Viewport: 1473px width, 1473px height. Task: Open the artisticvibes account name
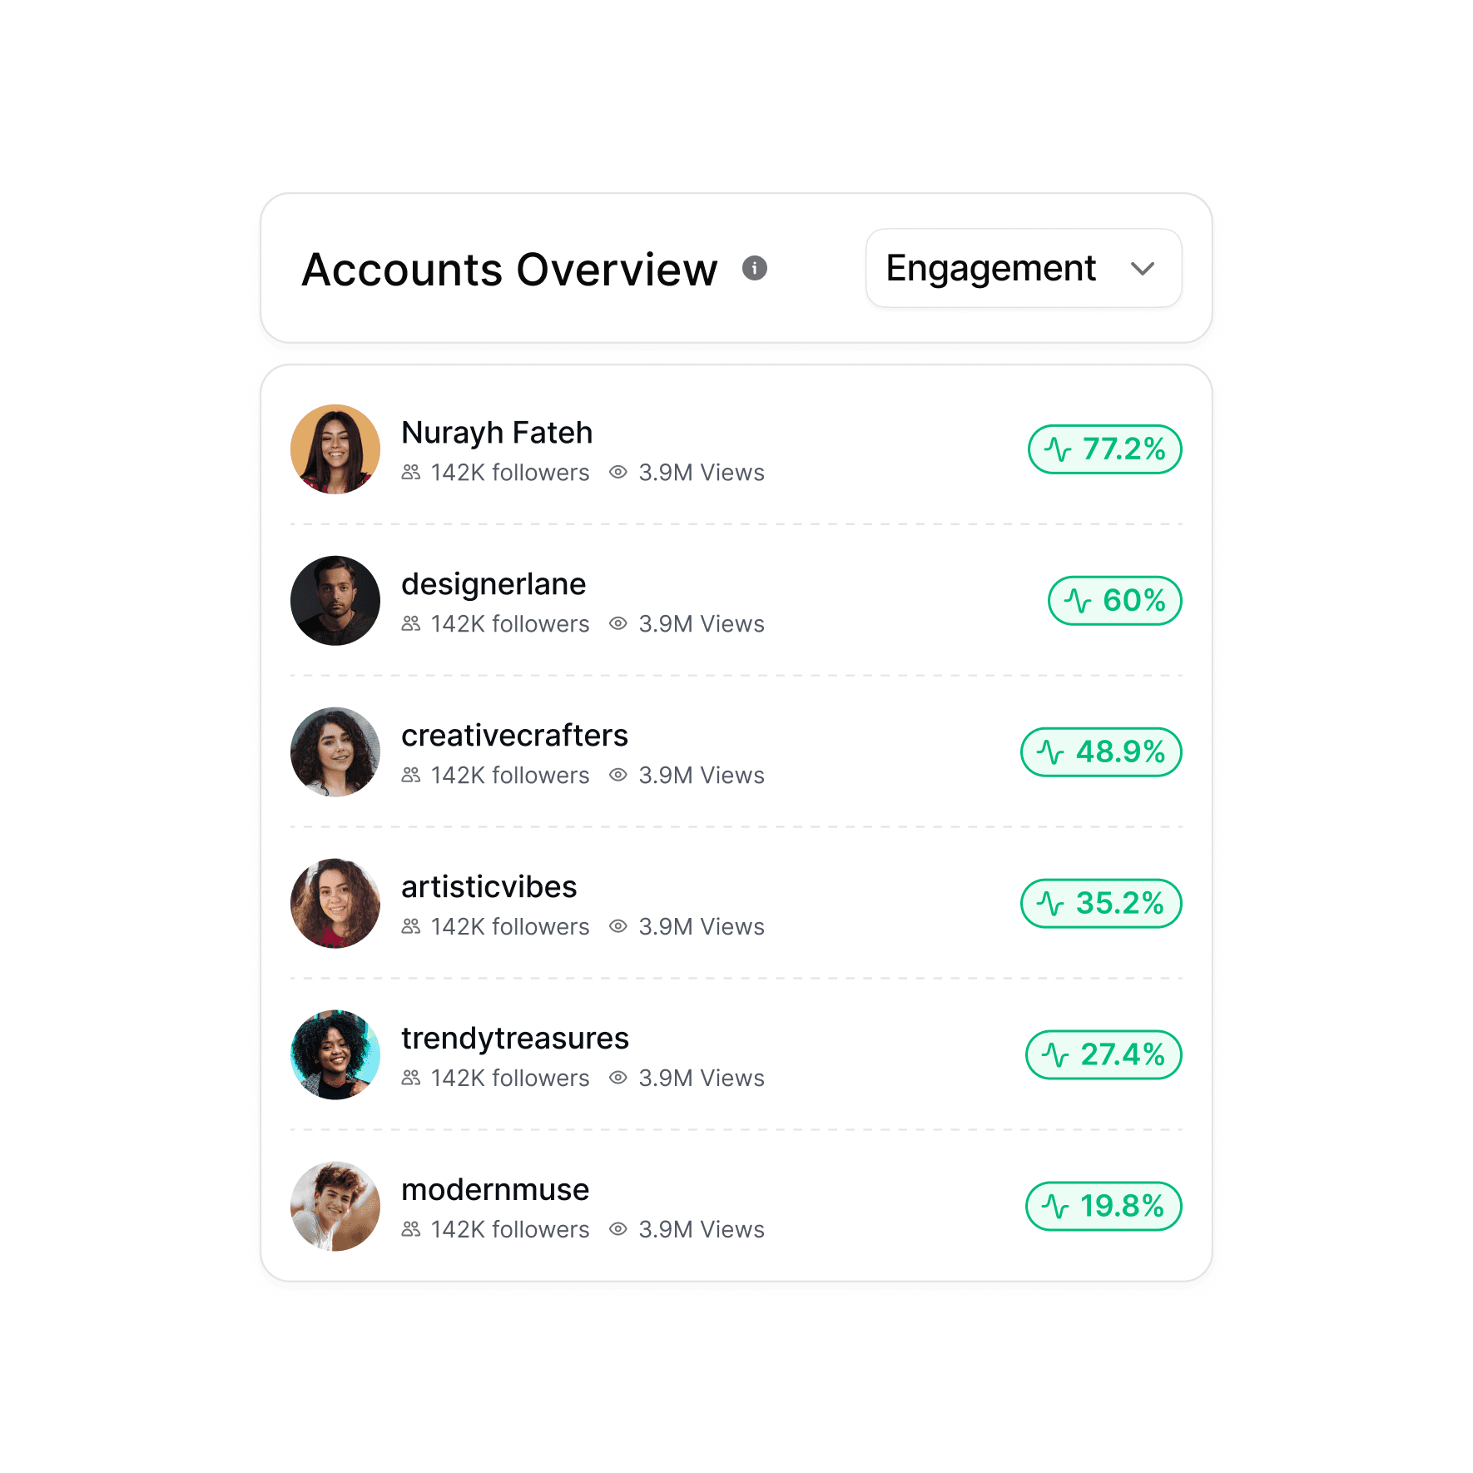[489, 887]
